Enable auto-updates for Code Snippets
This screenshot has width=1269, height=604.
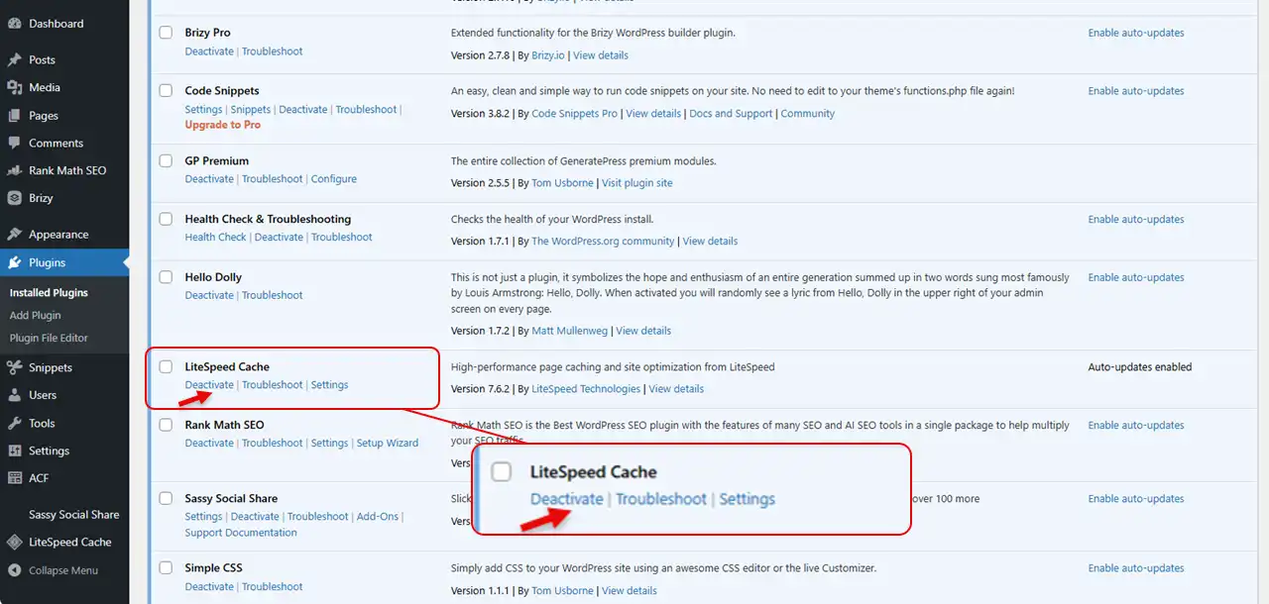[x=1136, y=91]
